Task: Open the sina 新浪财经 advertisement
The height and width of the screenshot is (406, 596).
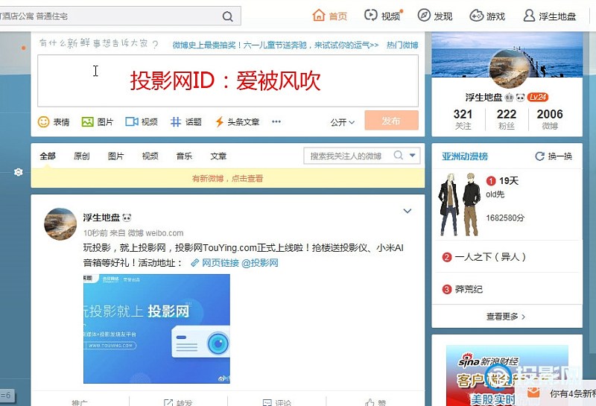Action: [507, 375]
